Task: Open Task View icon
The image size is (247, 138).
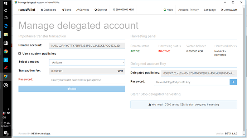Action: (6, 18)
